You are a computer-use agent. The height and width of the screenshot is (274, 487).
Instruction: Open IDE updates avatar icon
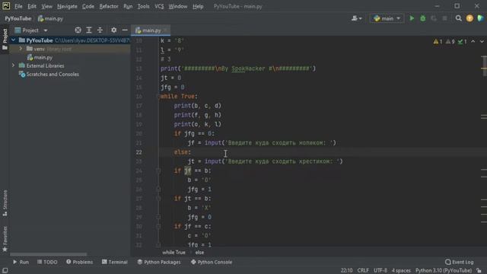[469, 18]
